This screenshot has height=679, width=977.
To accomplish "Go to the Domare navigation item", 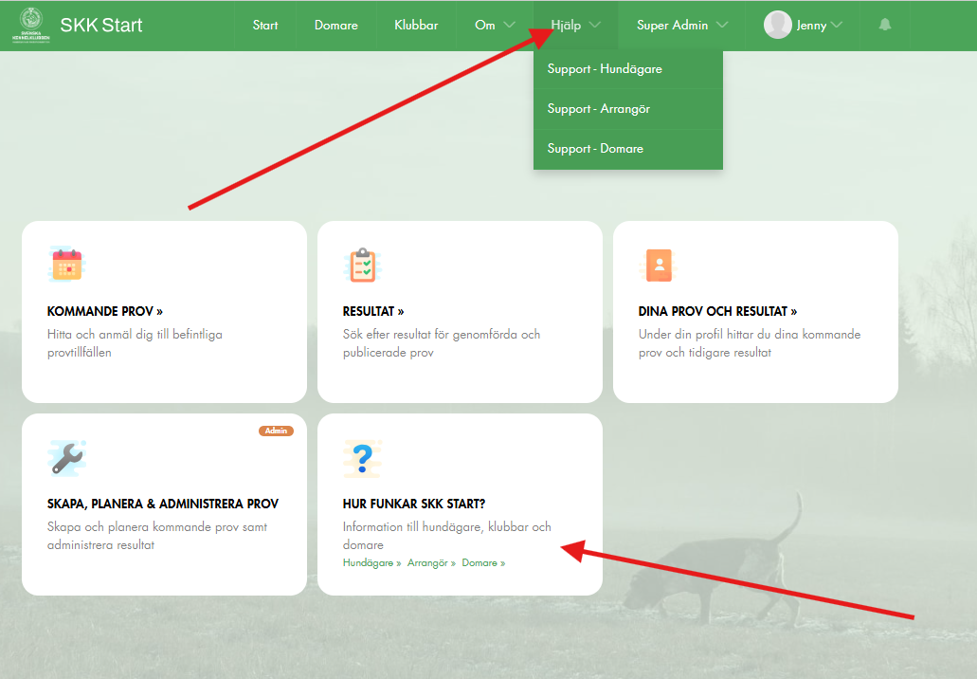I will click(336, 26).
